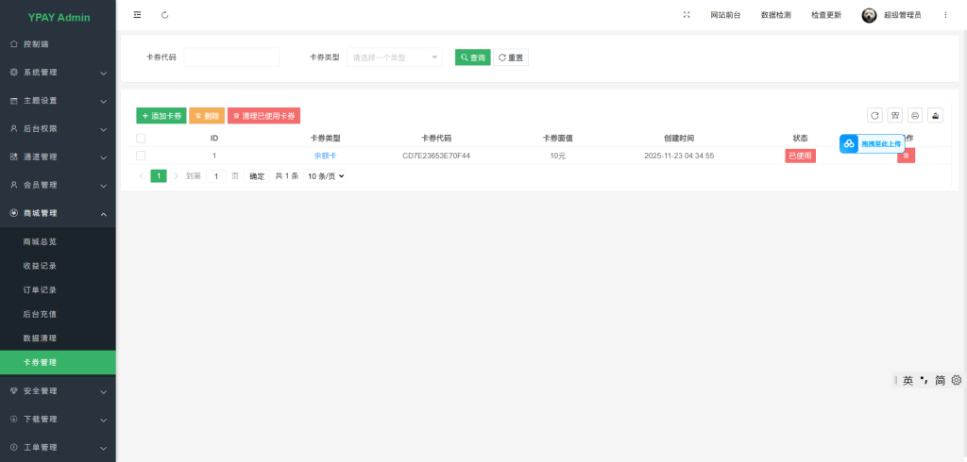Click the 会员管理 person icon
Screen dimensions: 967x462
click(x=14, y=185)
